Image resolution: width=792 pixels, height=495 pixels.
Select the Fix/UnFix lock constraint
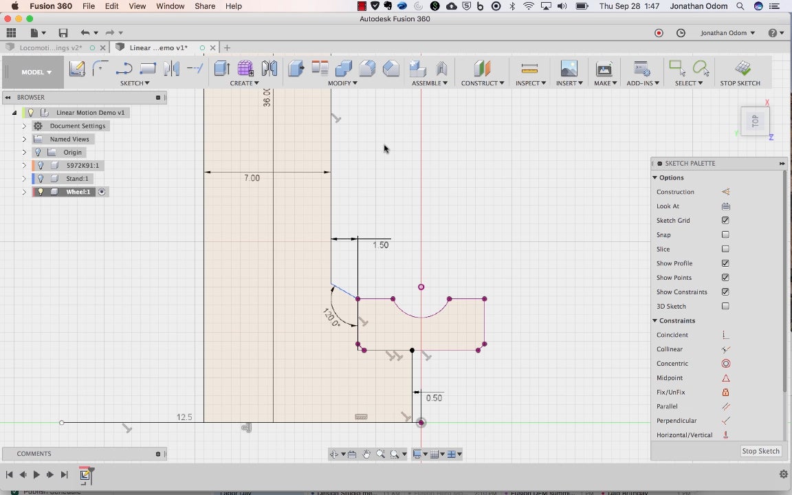click(725, 392)
